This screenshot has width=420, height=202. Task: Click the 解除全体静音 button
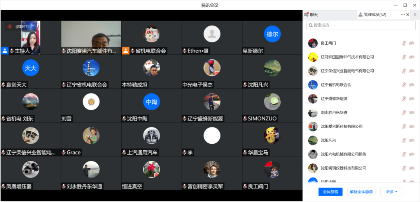click(361, 192)
